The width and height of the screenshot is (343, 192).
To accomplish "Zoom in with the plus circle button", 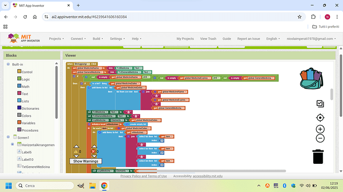I will (320, 129).
